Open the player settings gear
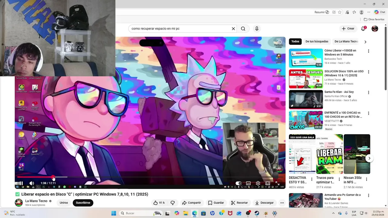Screen dimensions: 388x218 coord(258,183)
